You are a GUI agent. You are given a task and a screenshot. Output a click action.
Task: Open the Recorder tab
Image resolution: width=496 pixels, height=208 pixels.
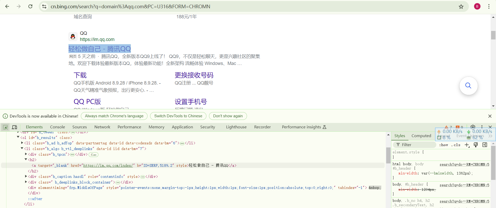[x=262, y=127]
